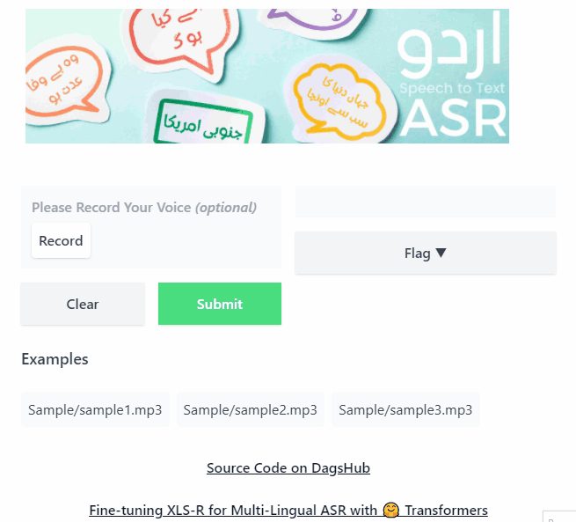Click the white Urdu title in banner

pyautogui.click(x=448, y=44)
